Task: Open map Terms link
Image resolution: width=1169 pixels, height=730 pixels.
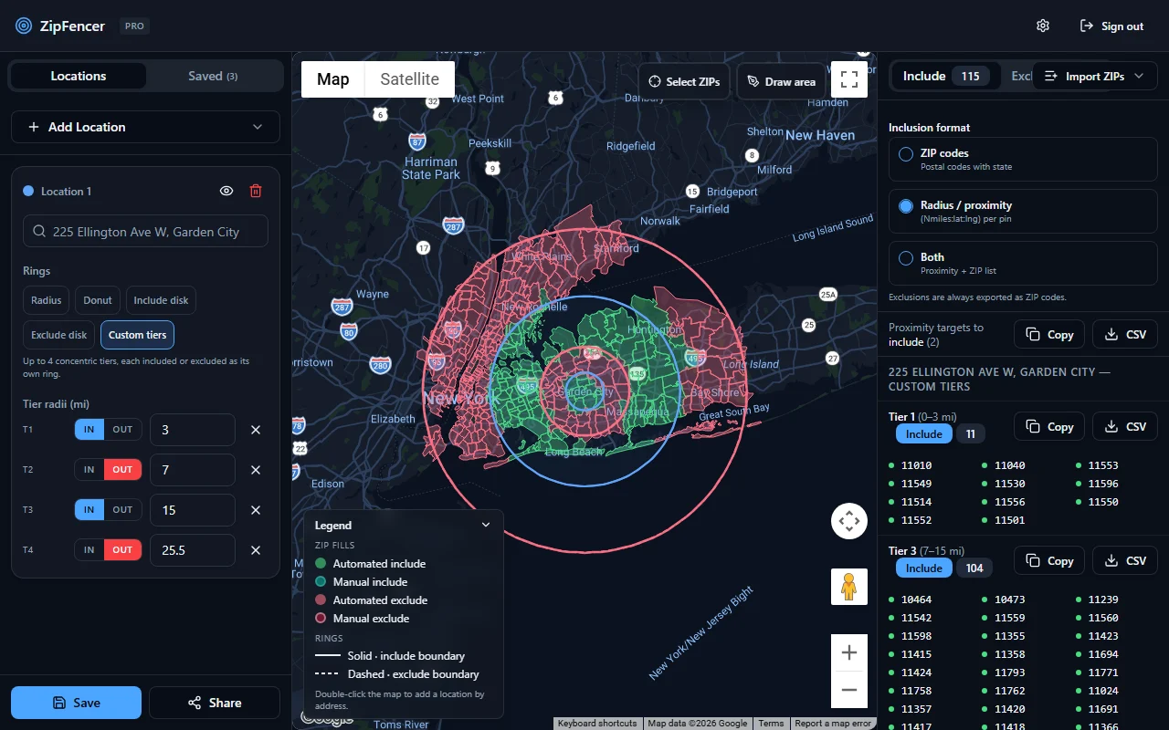Action: pos(771,724)
